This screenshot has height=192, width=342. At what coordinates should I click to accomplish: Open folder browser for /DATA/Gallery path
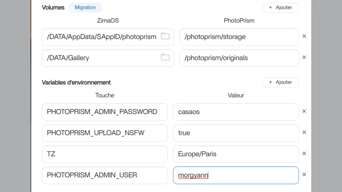click(x=165, y=57)
